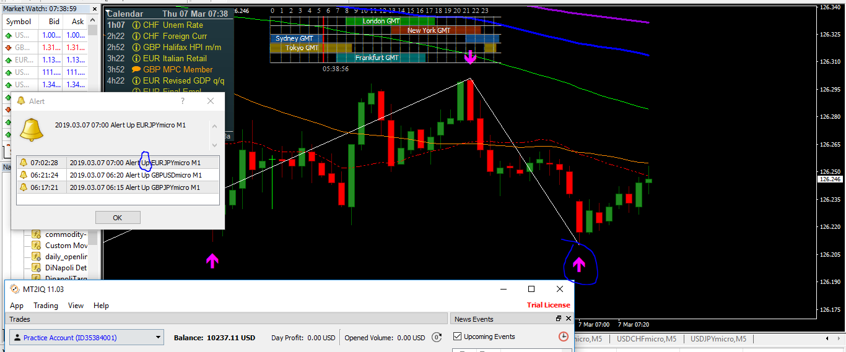
Task: Open the Help menu in MT2IQ
Action: pyautogui.click(x=101, y=306)
